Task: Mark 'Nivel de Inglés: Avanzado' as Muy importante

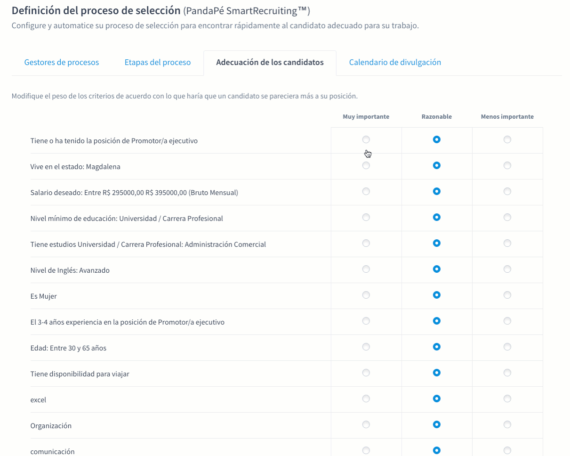Action: point(366,269)
